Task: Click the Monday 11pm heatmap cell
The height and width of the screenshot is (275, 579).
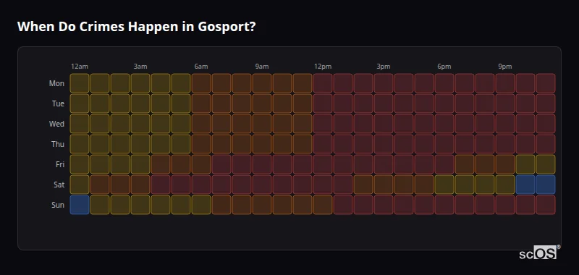Action: [x=546, y=83]
